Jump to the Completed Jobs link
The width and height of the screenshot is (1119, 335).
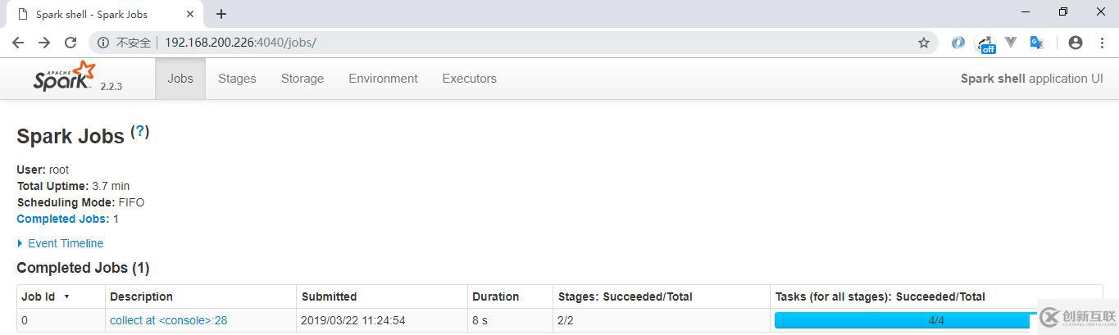[x=62, y=219]
